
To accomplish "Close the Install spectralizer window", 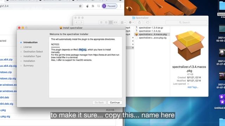I will pos(19,28).
